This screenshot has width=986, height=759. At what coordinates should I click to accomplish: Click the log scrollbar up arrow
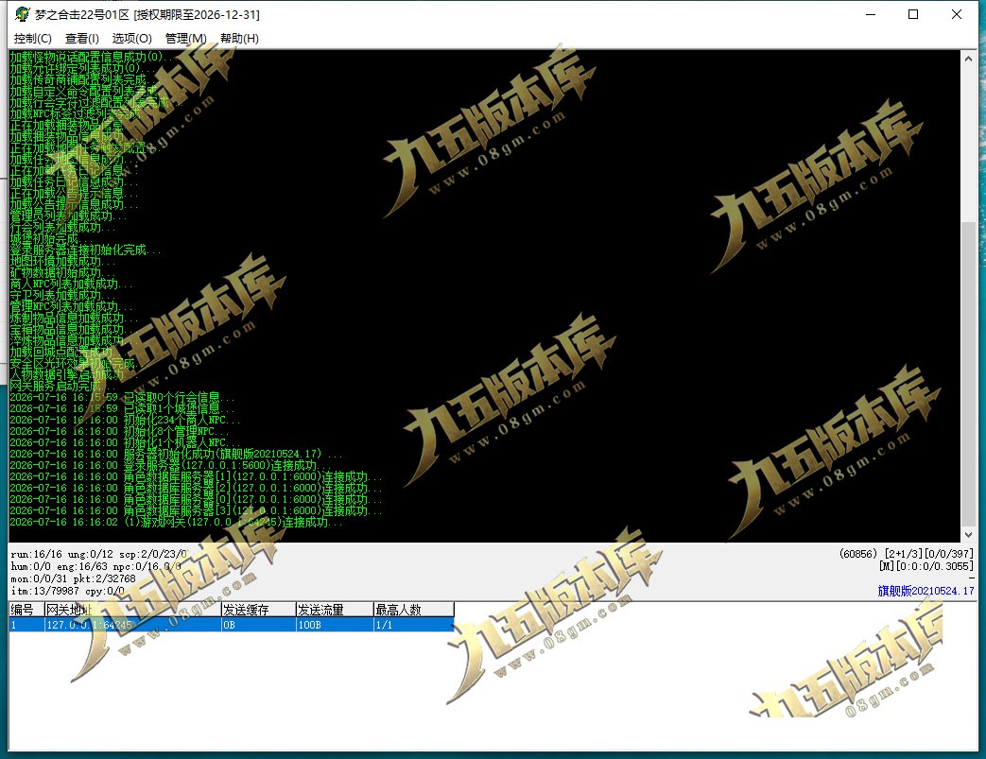[968, 59]
